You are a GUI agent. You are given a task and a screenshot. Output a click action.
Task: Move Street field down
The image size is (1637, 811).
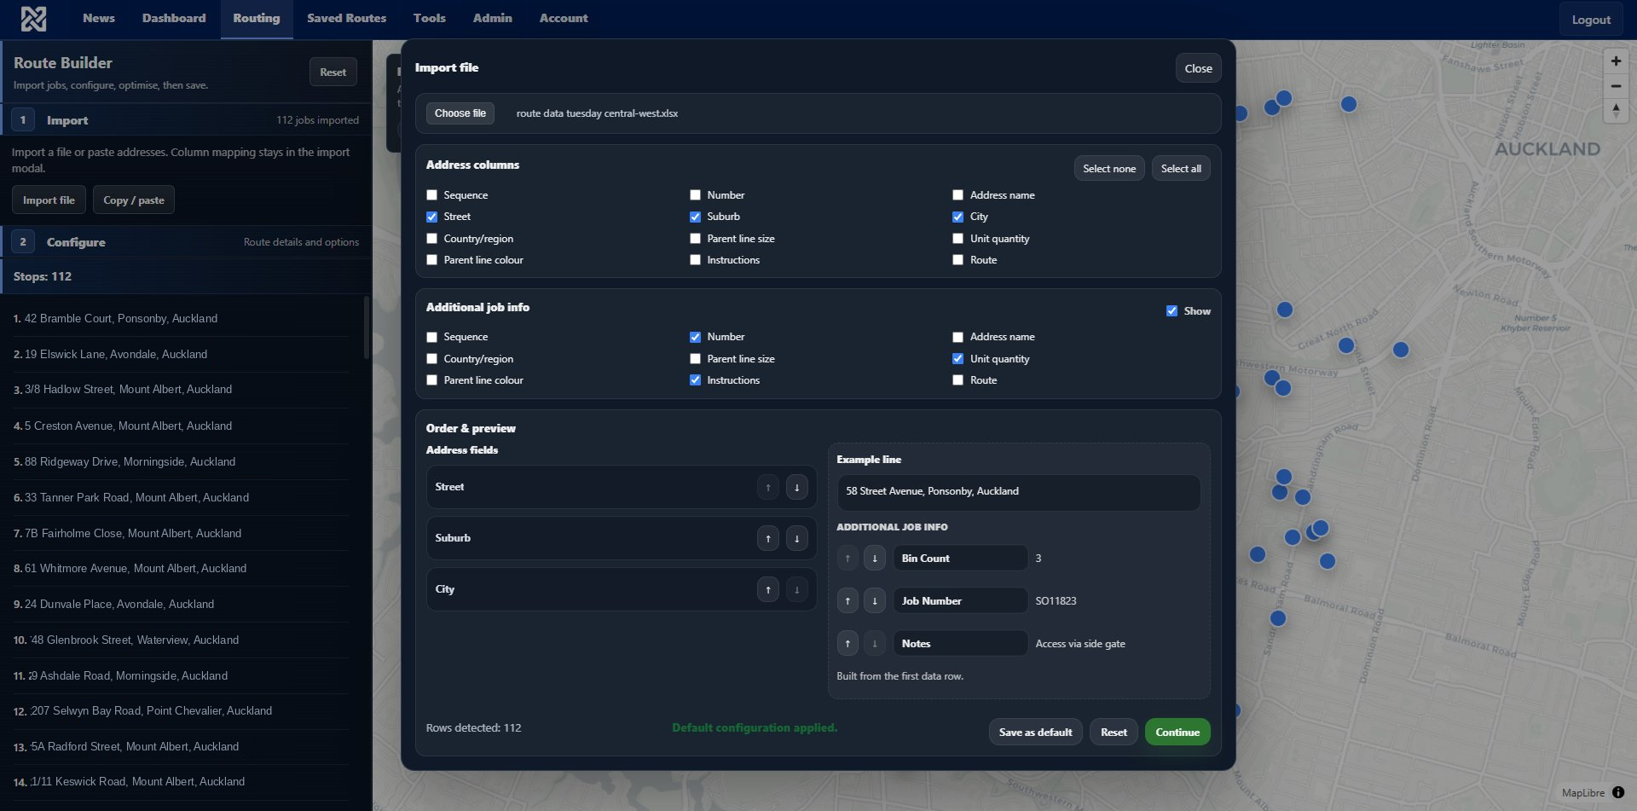point(796,487)
